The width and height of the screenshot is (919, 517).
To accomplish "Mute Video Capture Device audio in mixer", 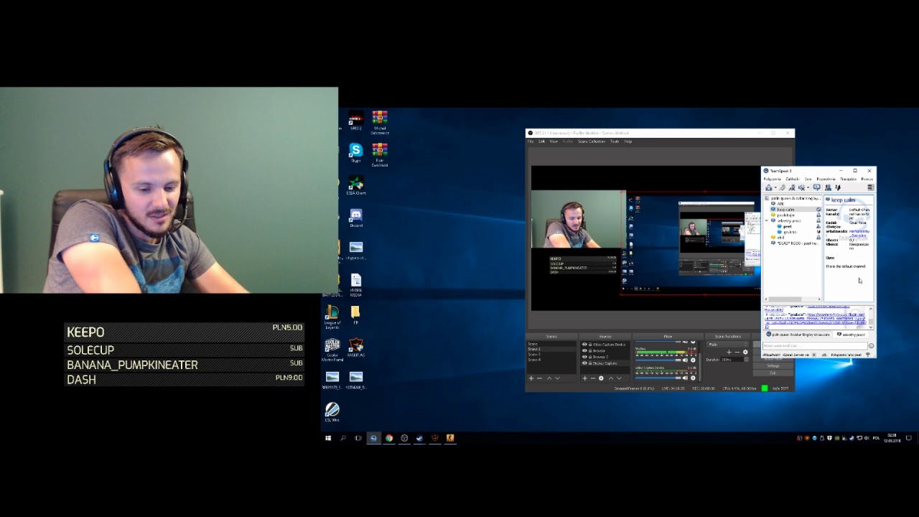I will [x=686, y=378].
